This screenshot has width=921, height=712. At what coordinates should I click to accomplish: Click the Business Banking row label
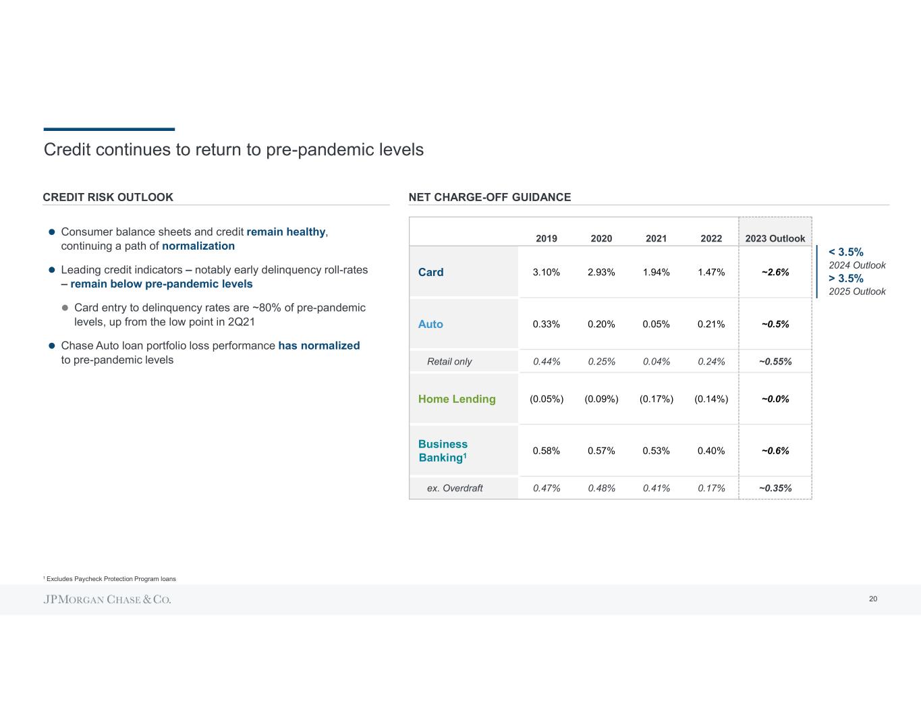[443, 451]
